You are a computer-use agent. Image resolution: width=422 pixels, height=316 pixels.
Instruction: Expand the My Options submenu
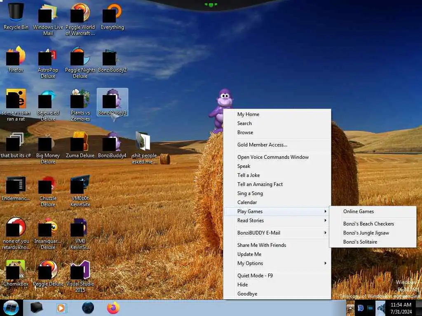click(277, 263)
